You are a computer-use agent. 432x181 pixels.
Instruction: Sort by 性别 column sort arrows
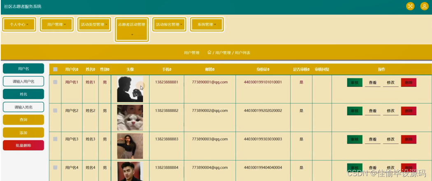pos(109,69)
